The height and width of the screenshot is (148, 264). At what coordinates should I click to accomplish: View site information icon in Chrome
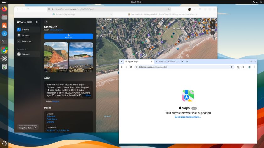click(136, 67)
